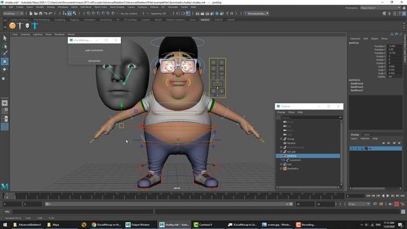Select jointGrp row in Outliner
This screenshot has width=407, height=229.
(x=308, y=156)
